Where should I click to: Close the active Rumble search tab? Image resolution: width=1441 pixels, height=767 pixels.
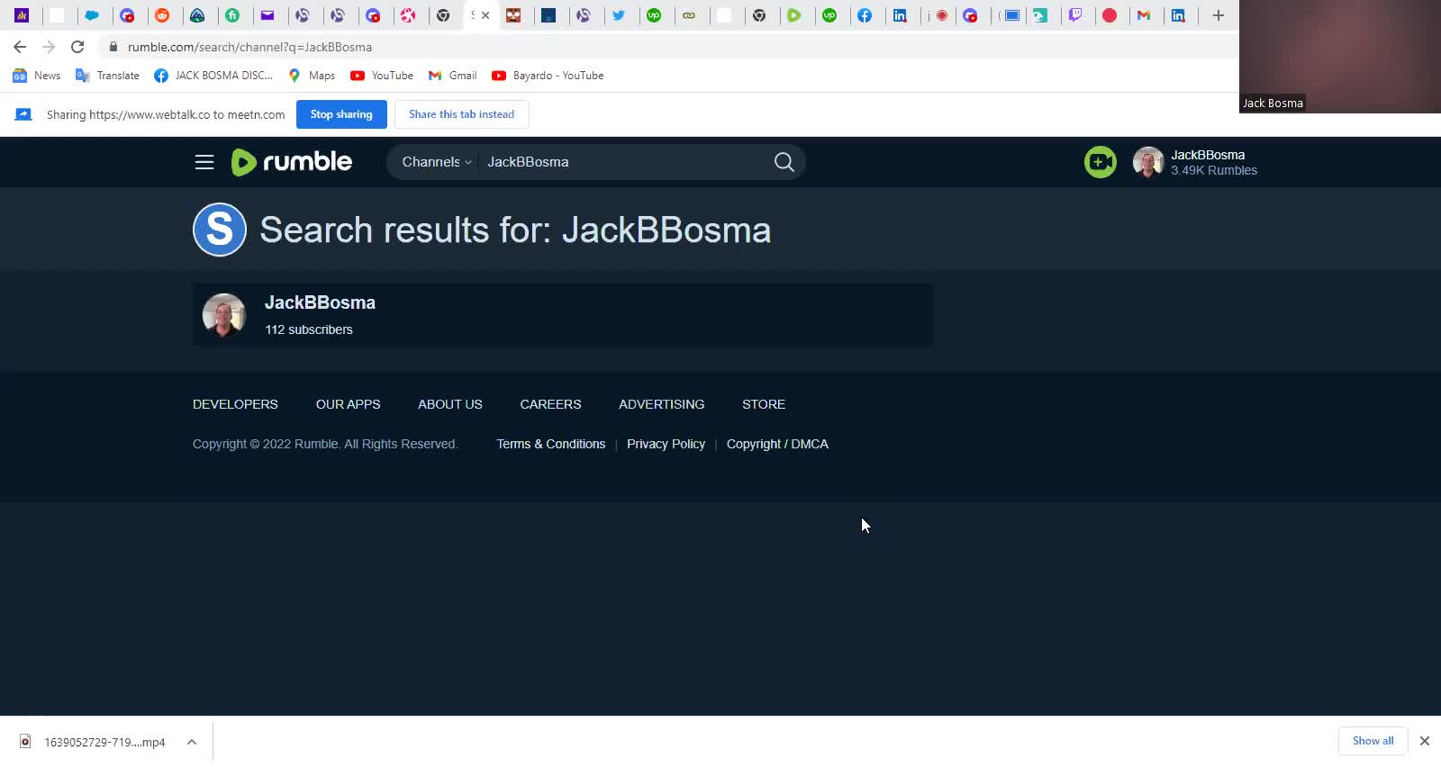[x=485, y=15]
